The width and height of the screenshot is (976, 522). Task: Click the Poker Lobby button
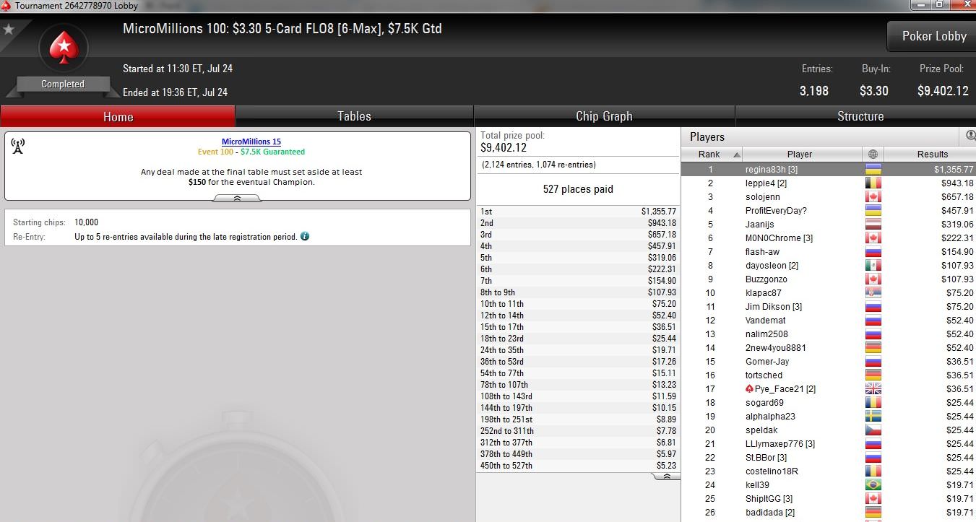pos(933,36)
